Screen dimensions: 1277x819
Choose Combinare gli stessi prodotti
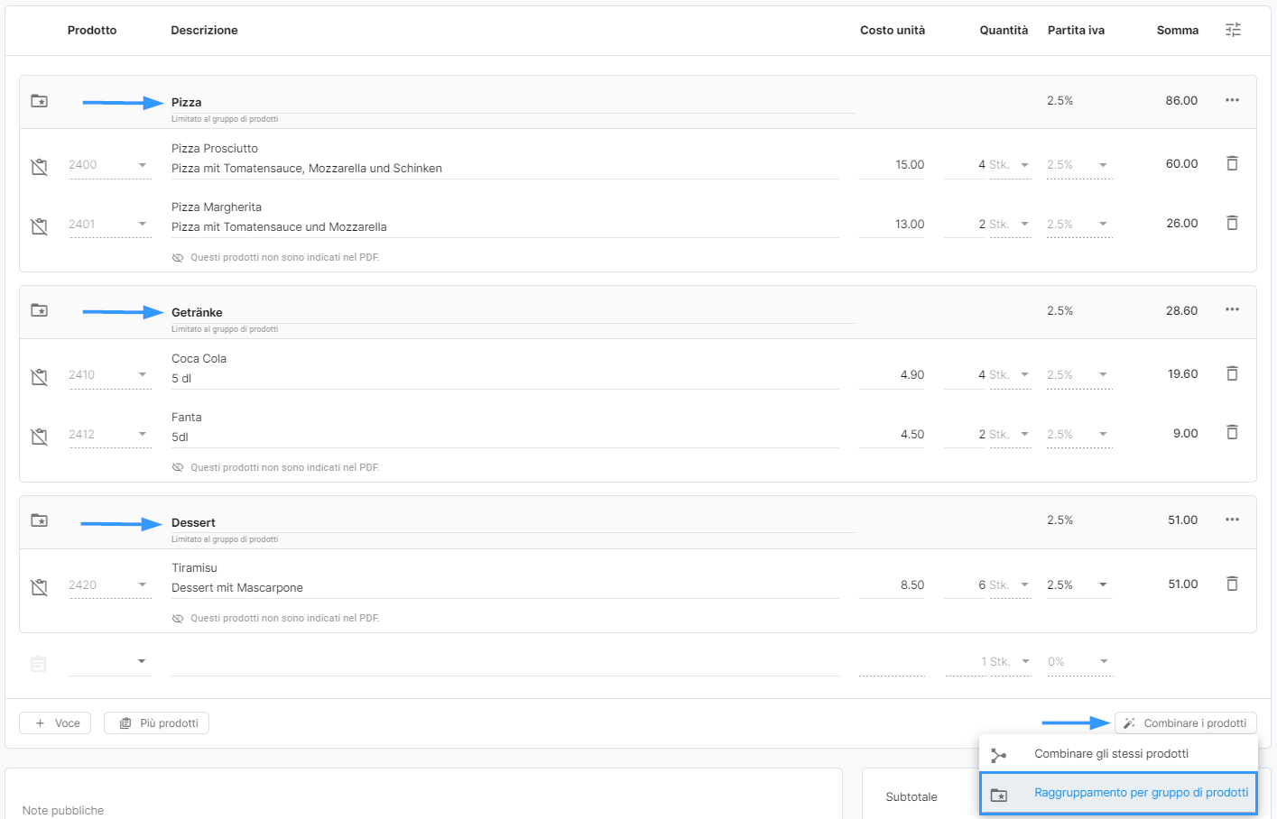(1111, 754)
